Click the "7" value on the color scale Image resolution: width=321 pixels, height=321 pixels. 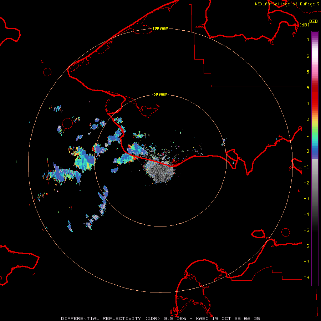click(308, 40)
